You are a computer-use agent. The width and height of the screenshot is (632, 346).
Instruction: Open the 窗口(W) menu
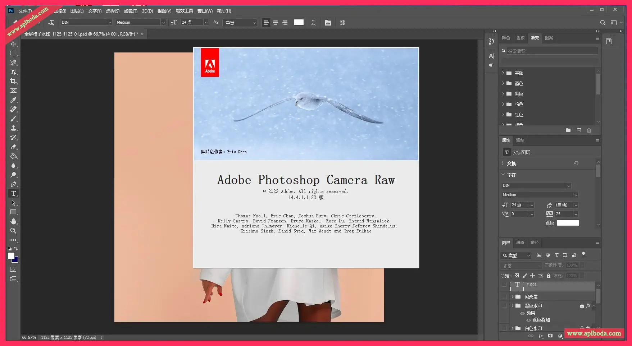pyautogui.click(x=205, y=11)
